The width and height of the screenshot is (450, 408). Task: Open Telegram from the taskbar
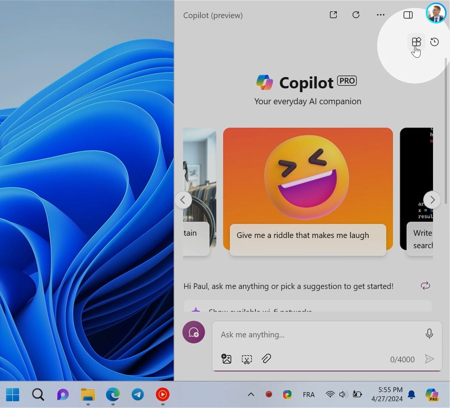[x=138, y=394]
